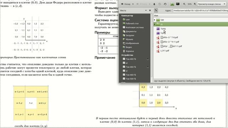Select the py folder row
The image size is (228, 128).
(x=191, y=24)
